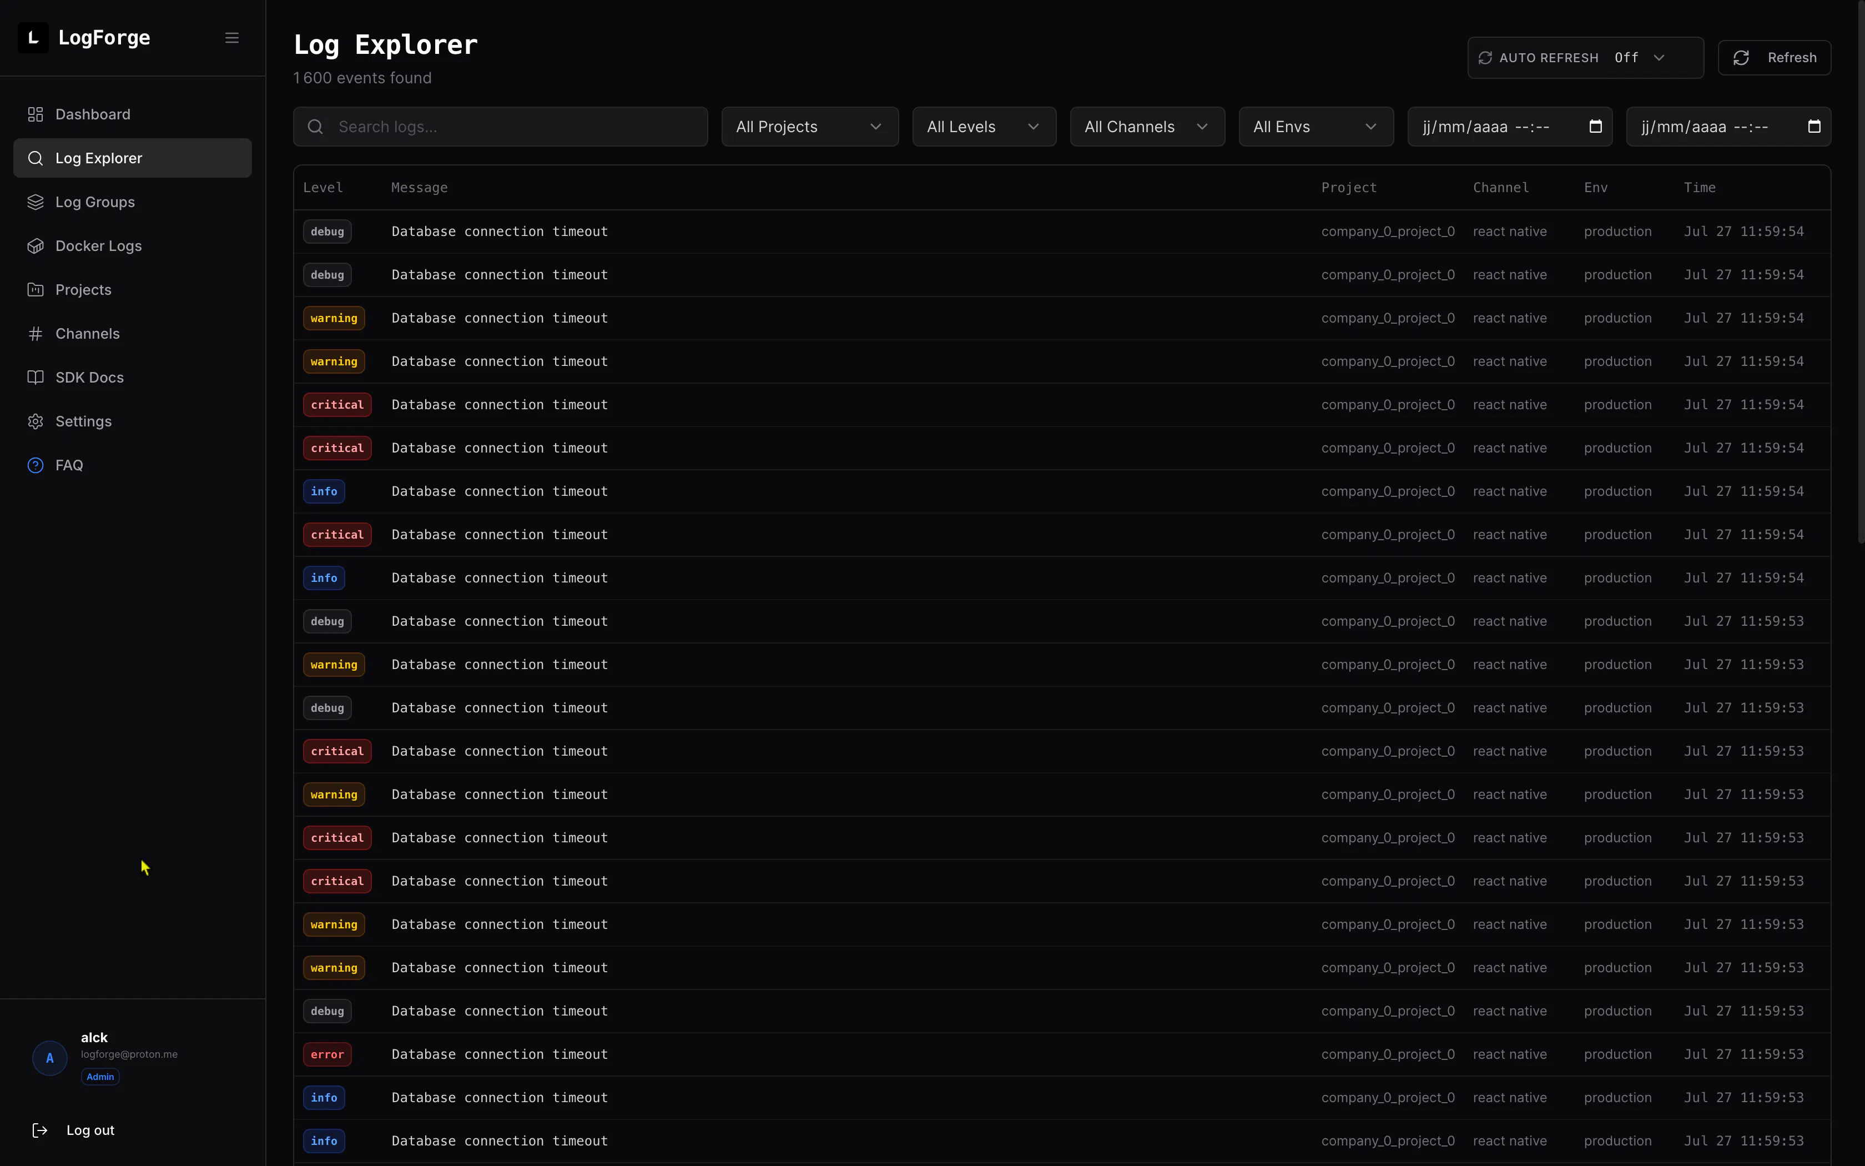Click the logforge@proton.me email

pos(129,1054)
